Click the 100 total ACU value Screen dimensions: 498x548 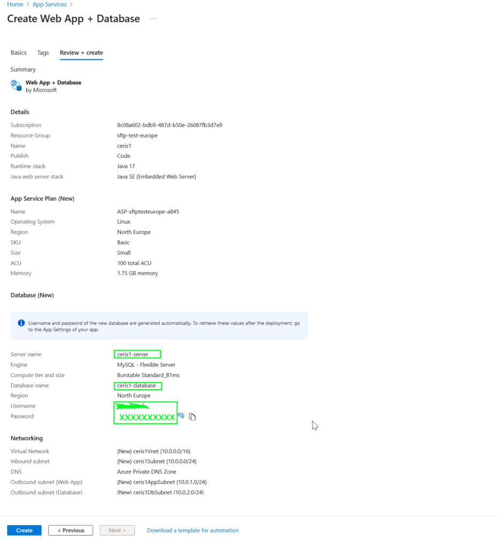click(134, 263)
